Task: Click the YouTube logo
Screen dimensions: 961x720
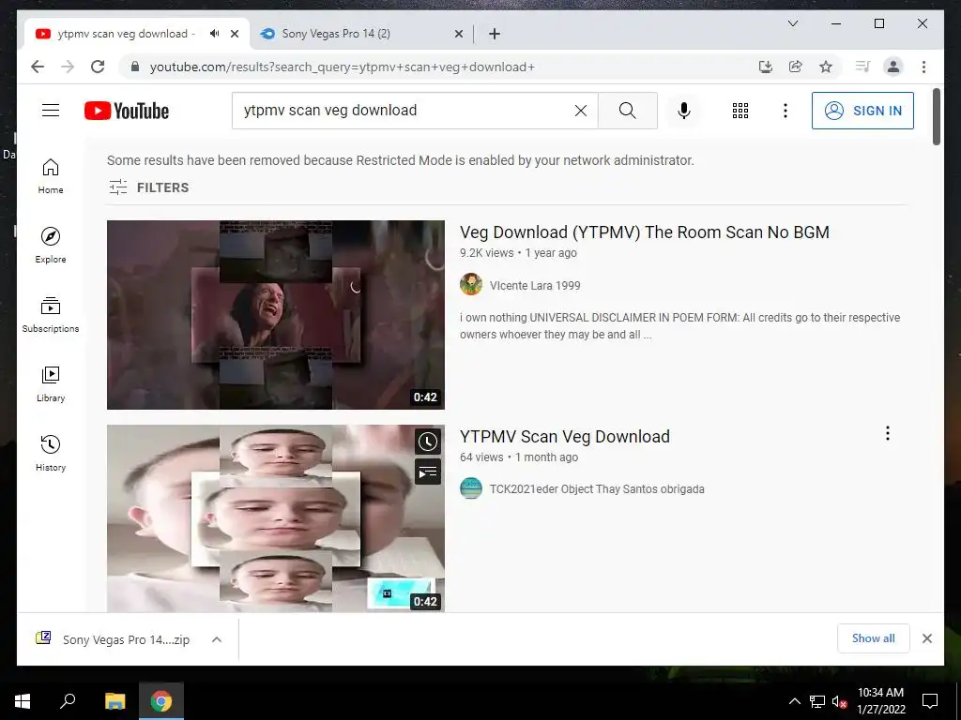Action: click(x=127, y=111)
